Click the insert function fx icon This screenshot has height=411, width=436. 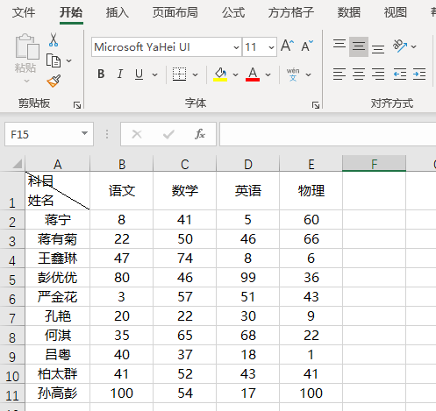pos(200,134)
